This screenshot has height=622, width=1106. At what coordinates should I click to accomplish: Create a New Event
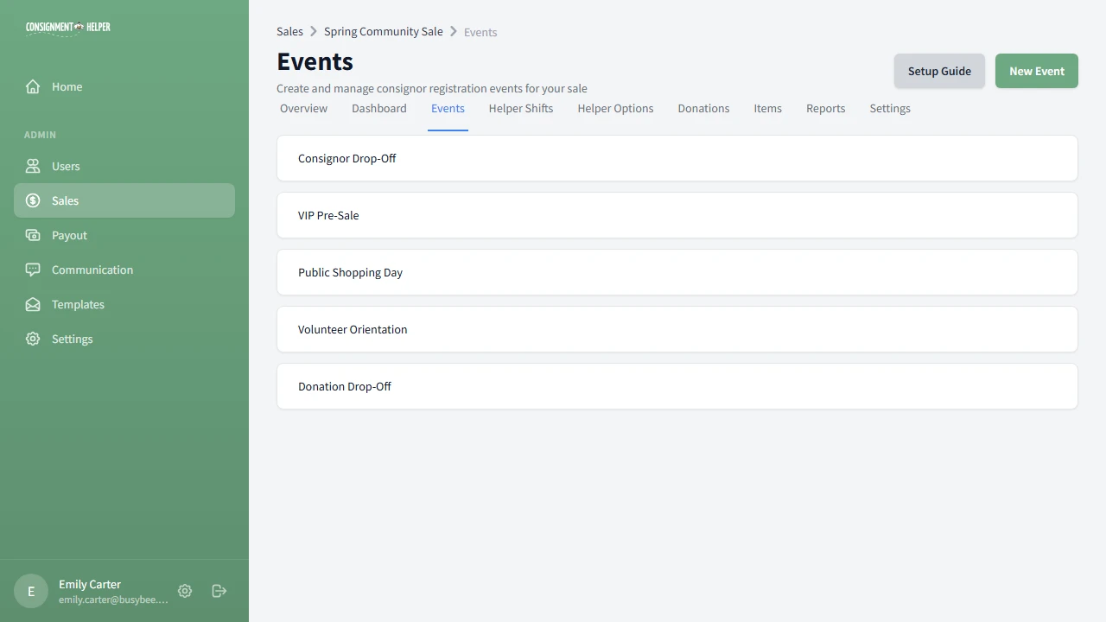pyautogui.click(x=1036, y=71)
